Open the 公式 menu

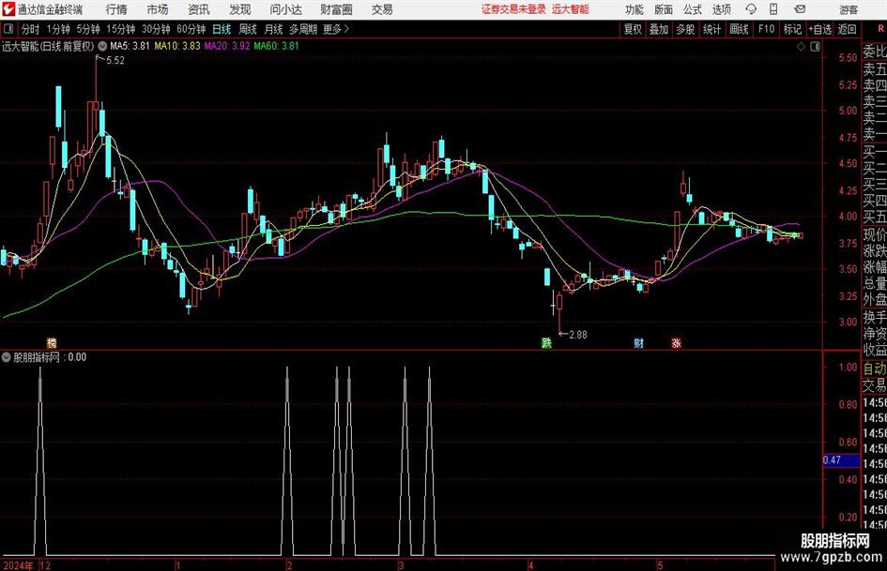[693, 9]
